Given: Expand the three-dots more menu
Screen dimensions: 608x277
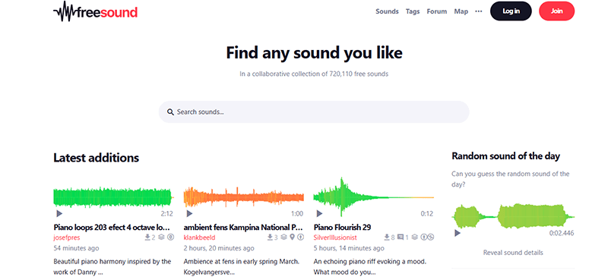Looking at the screenshot, I should [x=479, y=11].
